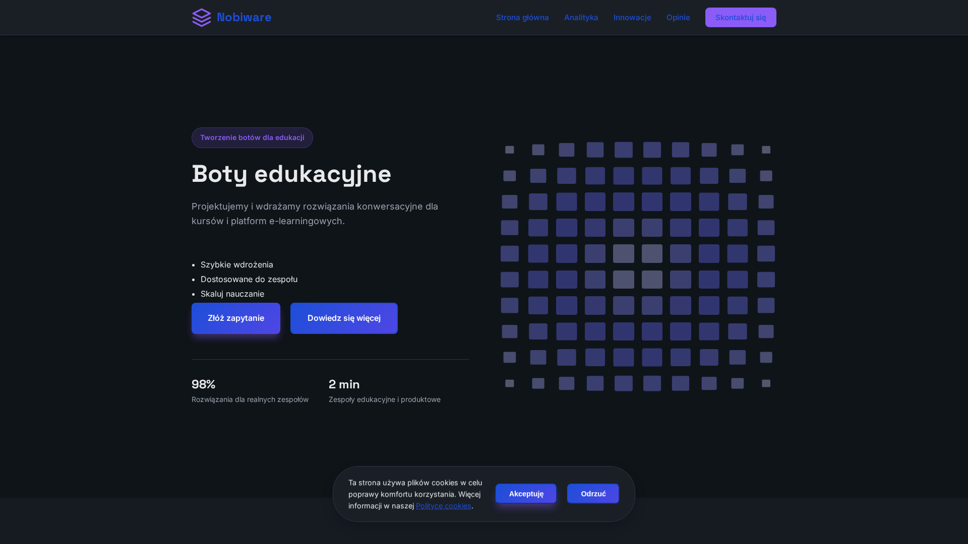
Task: Open the Nobiware brand name link
Action: [x=244, y=17]
